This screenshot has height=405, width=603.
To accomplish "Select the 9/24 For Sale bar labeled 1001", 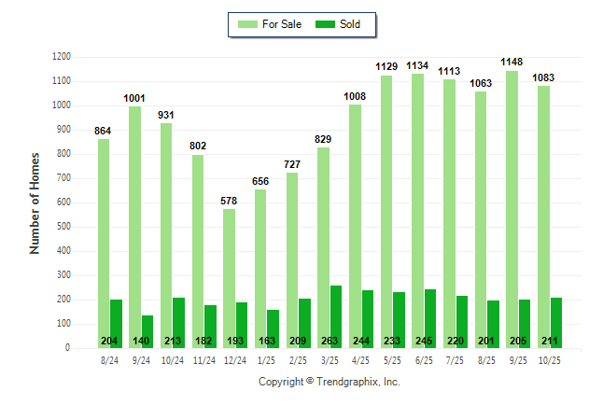I will click(x=135, y=227).
